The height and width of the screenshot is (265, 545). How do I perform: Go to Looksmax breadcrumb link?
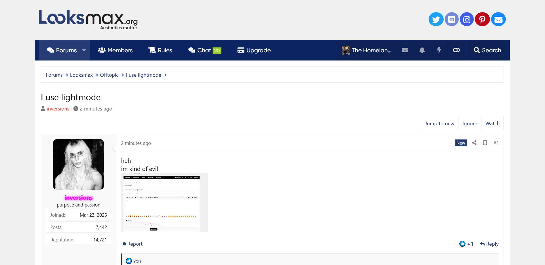point(81,75)
